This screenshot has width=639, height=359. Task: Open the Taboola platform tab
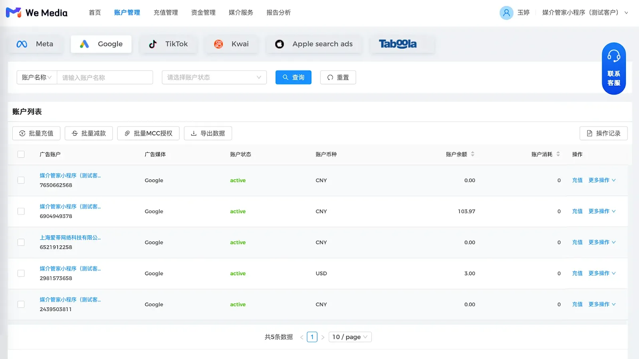click(x=402, y=44)
